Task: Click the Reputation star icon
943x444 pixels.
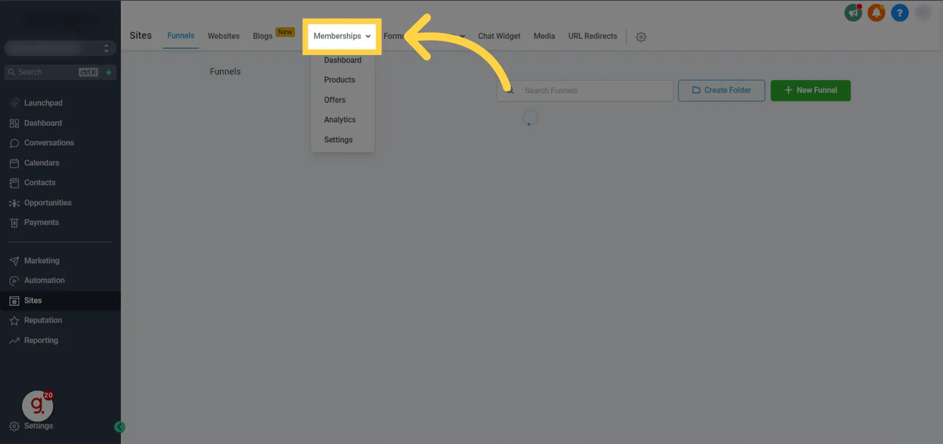Action: pos(14,321)
